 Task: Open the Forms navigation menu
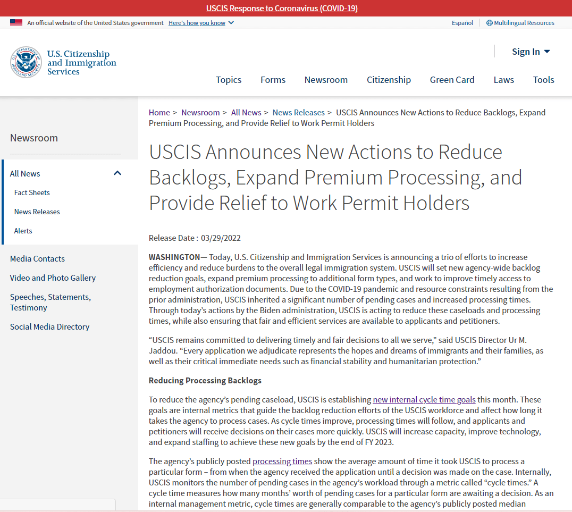[x=273, y=80]
